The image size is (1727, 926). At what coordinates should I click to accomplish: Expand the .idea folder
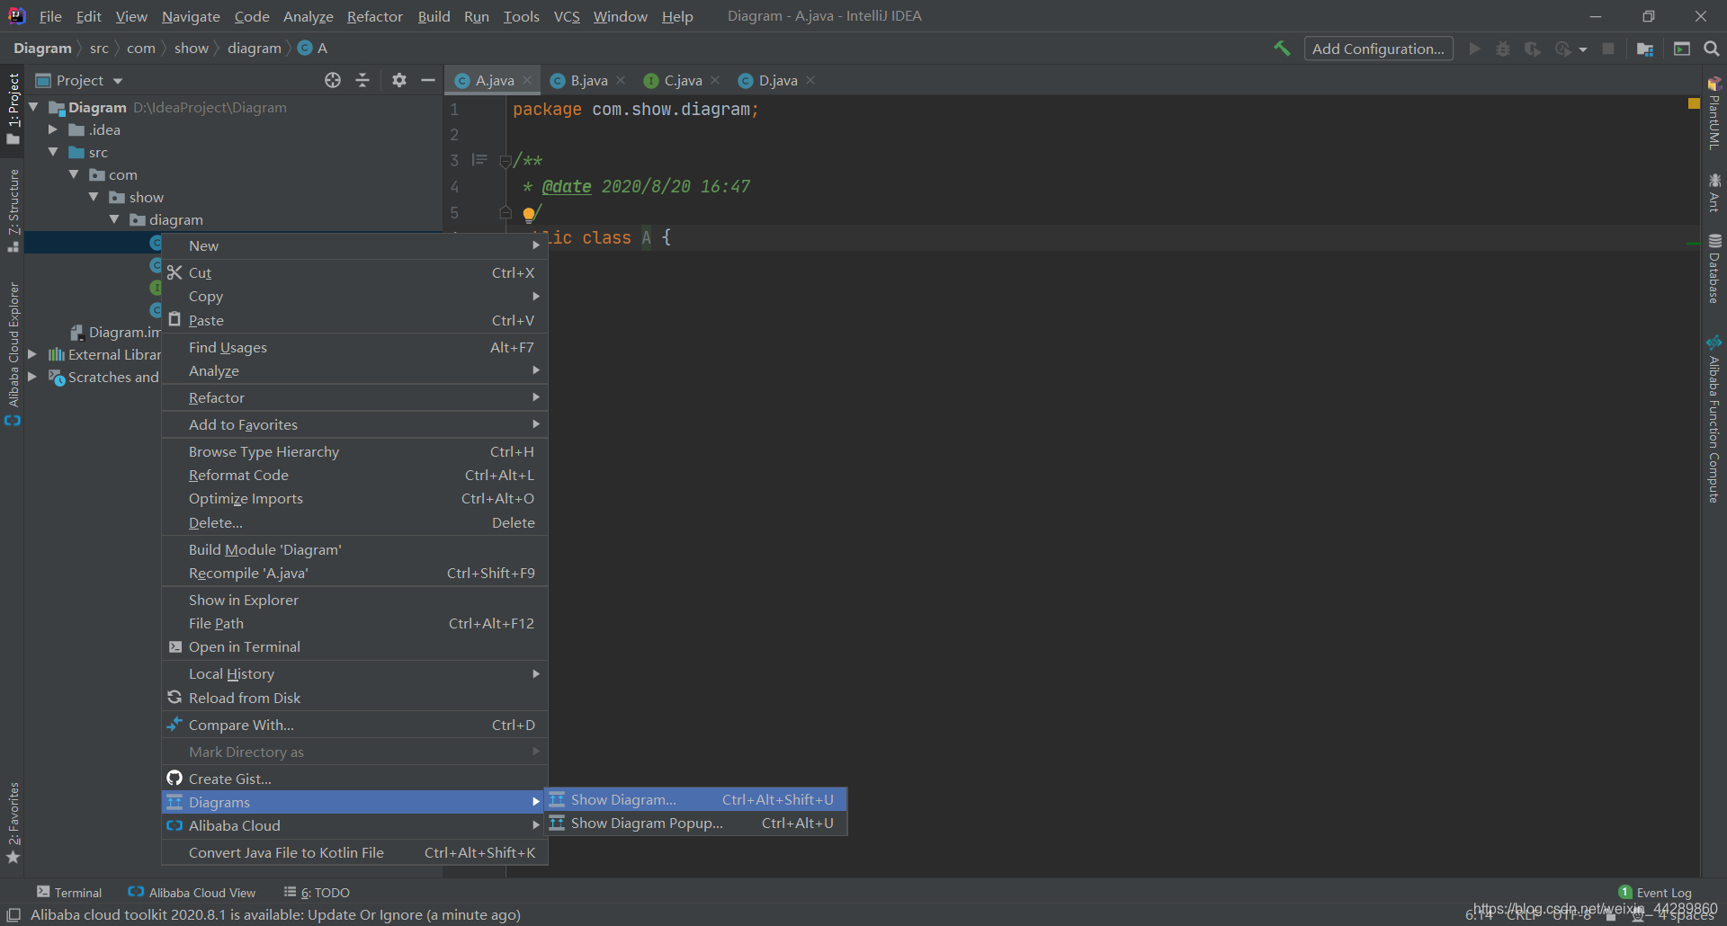53,129
